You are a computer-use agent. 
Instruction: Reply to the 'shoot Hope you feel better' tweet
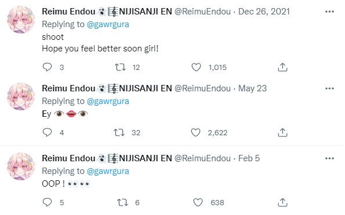47,67
